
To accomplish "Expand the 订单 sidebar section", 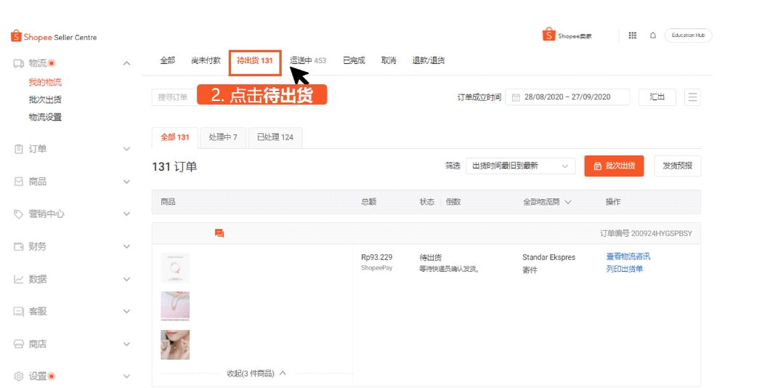I will pos(127,149).
